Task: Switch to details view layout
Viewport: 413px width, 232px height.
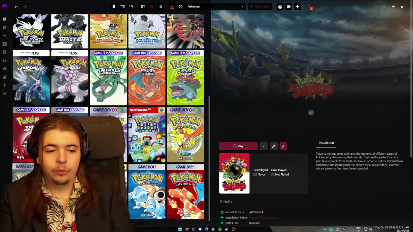Action: (143, 7)
